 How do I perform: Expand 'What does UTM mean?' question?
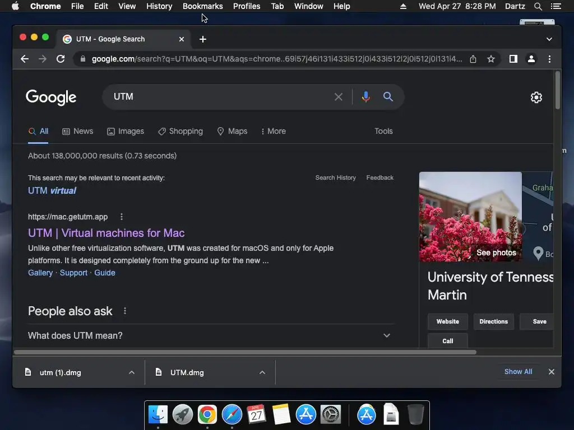point(211,336)
